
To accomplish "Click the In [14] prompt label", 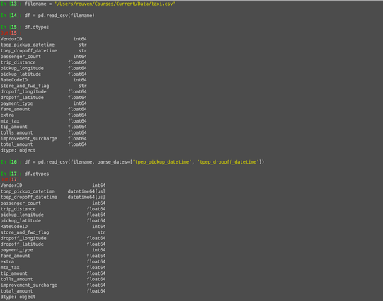I will coord(11,16).
